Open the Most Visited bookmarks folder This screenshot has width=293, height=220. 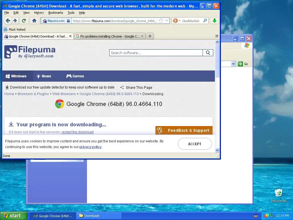point(14,30)
